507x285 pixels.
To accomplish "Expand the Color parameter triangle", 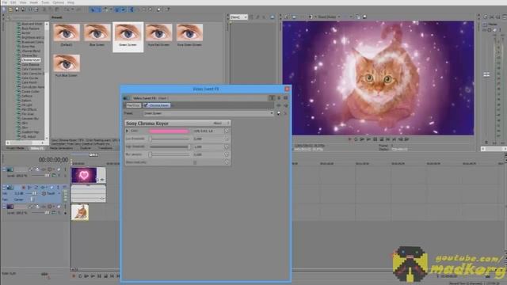I will [127, 131].
